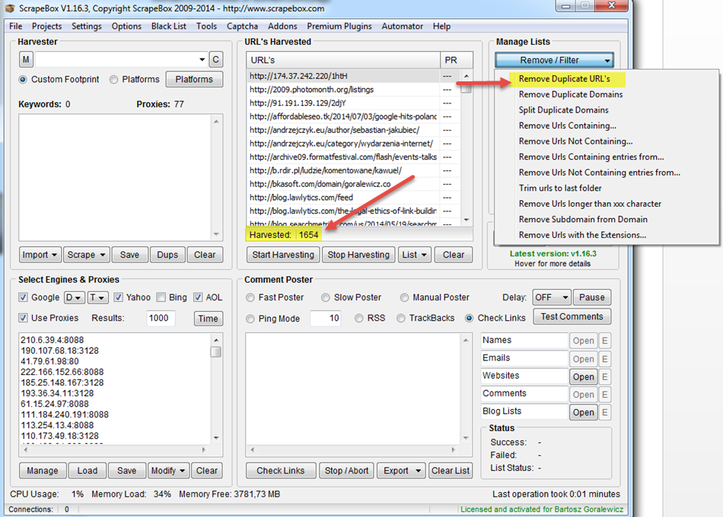723x517 pixels.
Task: Open the Premium Plugins menu
Action: pyautogui.click(x=339, y=26)
